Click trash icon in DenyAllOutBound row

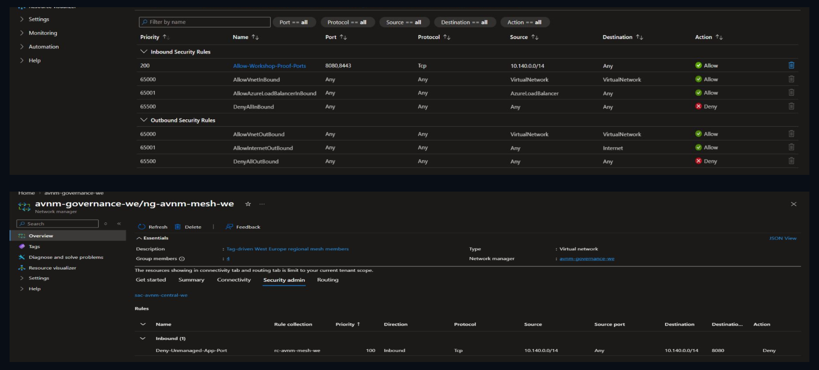(x=791, y=161)
